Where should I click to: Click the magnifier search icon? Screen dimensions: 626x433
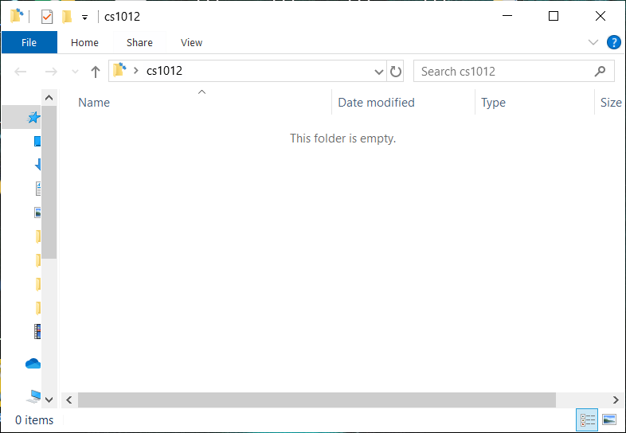pyautogui.click(x=601, y=72)
